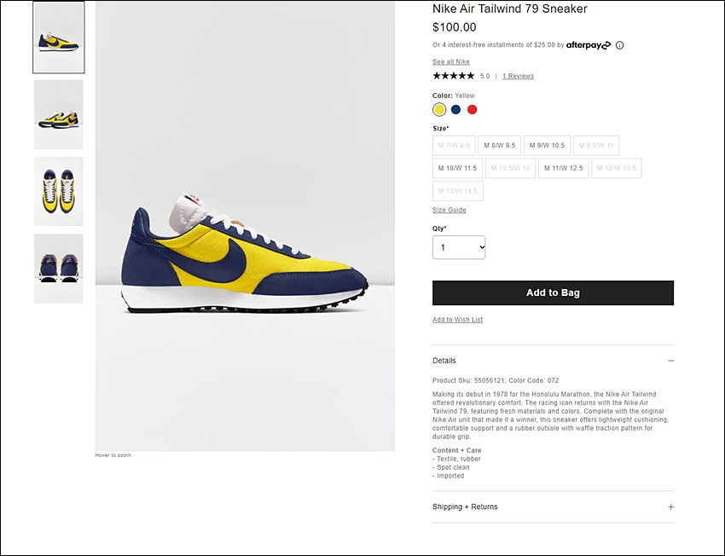The width and height of the screenshot is (725, 556).
Task: Open the See all Nike link
Action: pyautogui.click(x=450, y=61)
